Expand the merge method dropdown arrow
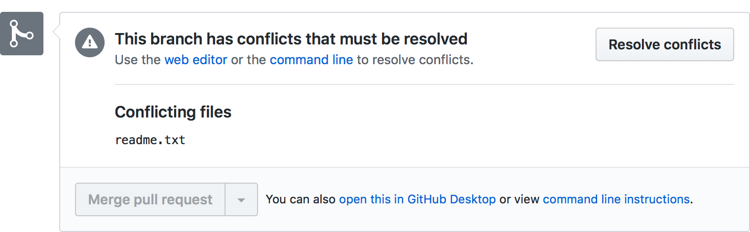Screen dimensions: 750x232 pyautogui.click(x=241, y=199)
